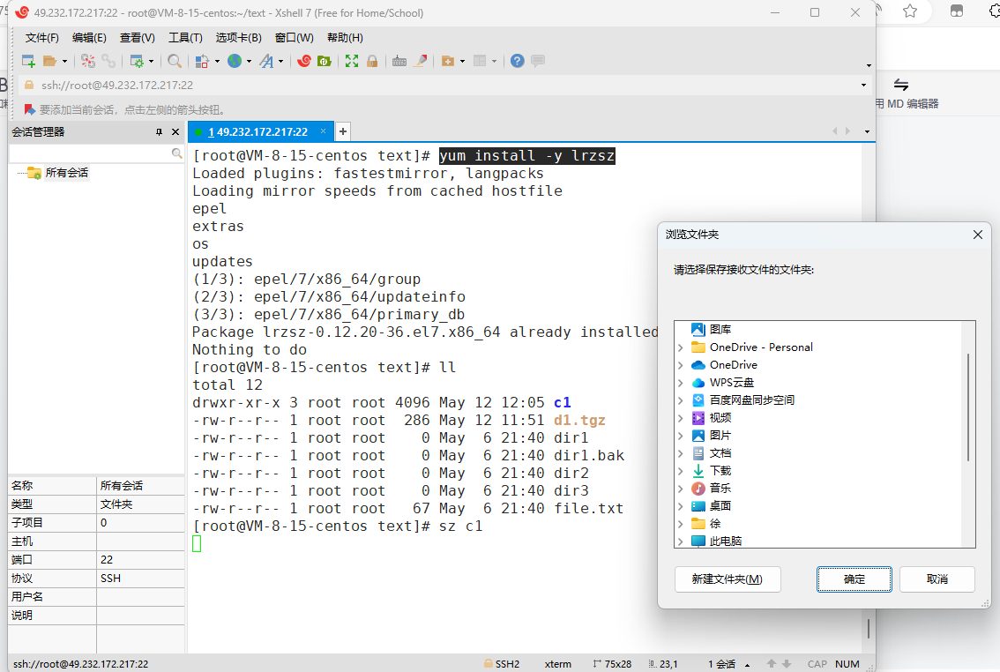The width and height of the screenshot is (1000, 672).
Task: Open help with blue question icon
Action: click(518, 61)
